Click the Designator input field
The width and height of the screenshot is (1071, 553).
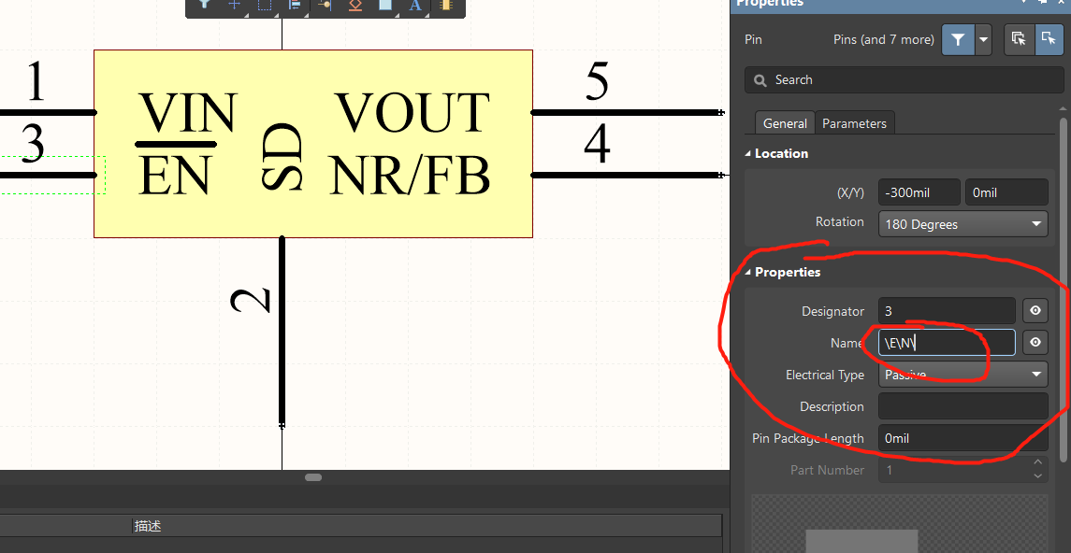tap(947, 311)
